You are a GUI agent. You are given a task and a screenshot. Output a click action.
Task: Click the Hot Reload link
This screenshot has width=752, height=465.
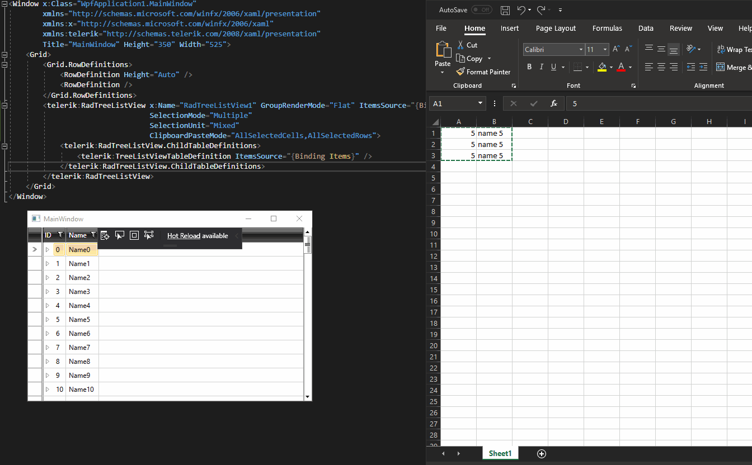click(x=184, y=236)
